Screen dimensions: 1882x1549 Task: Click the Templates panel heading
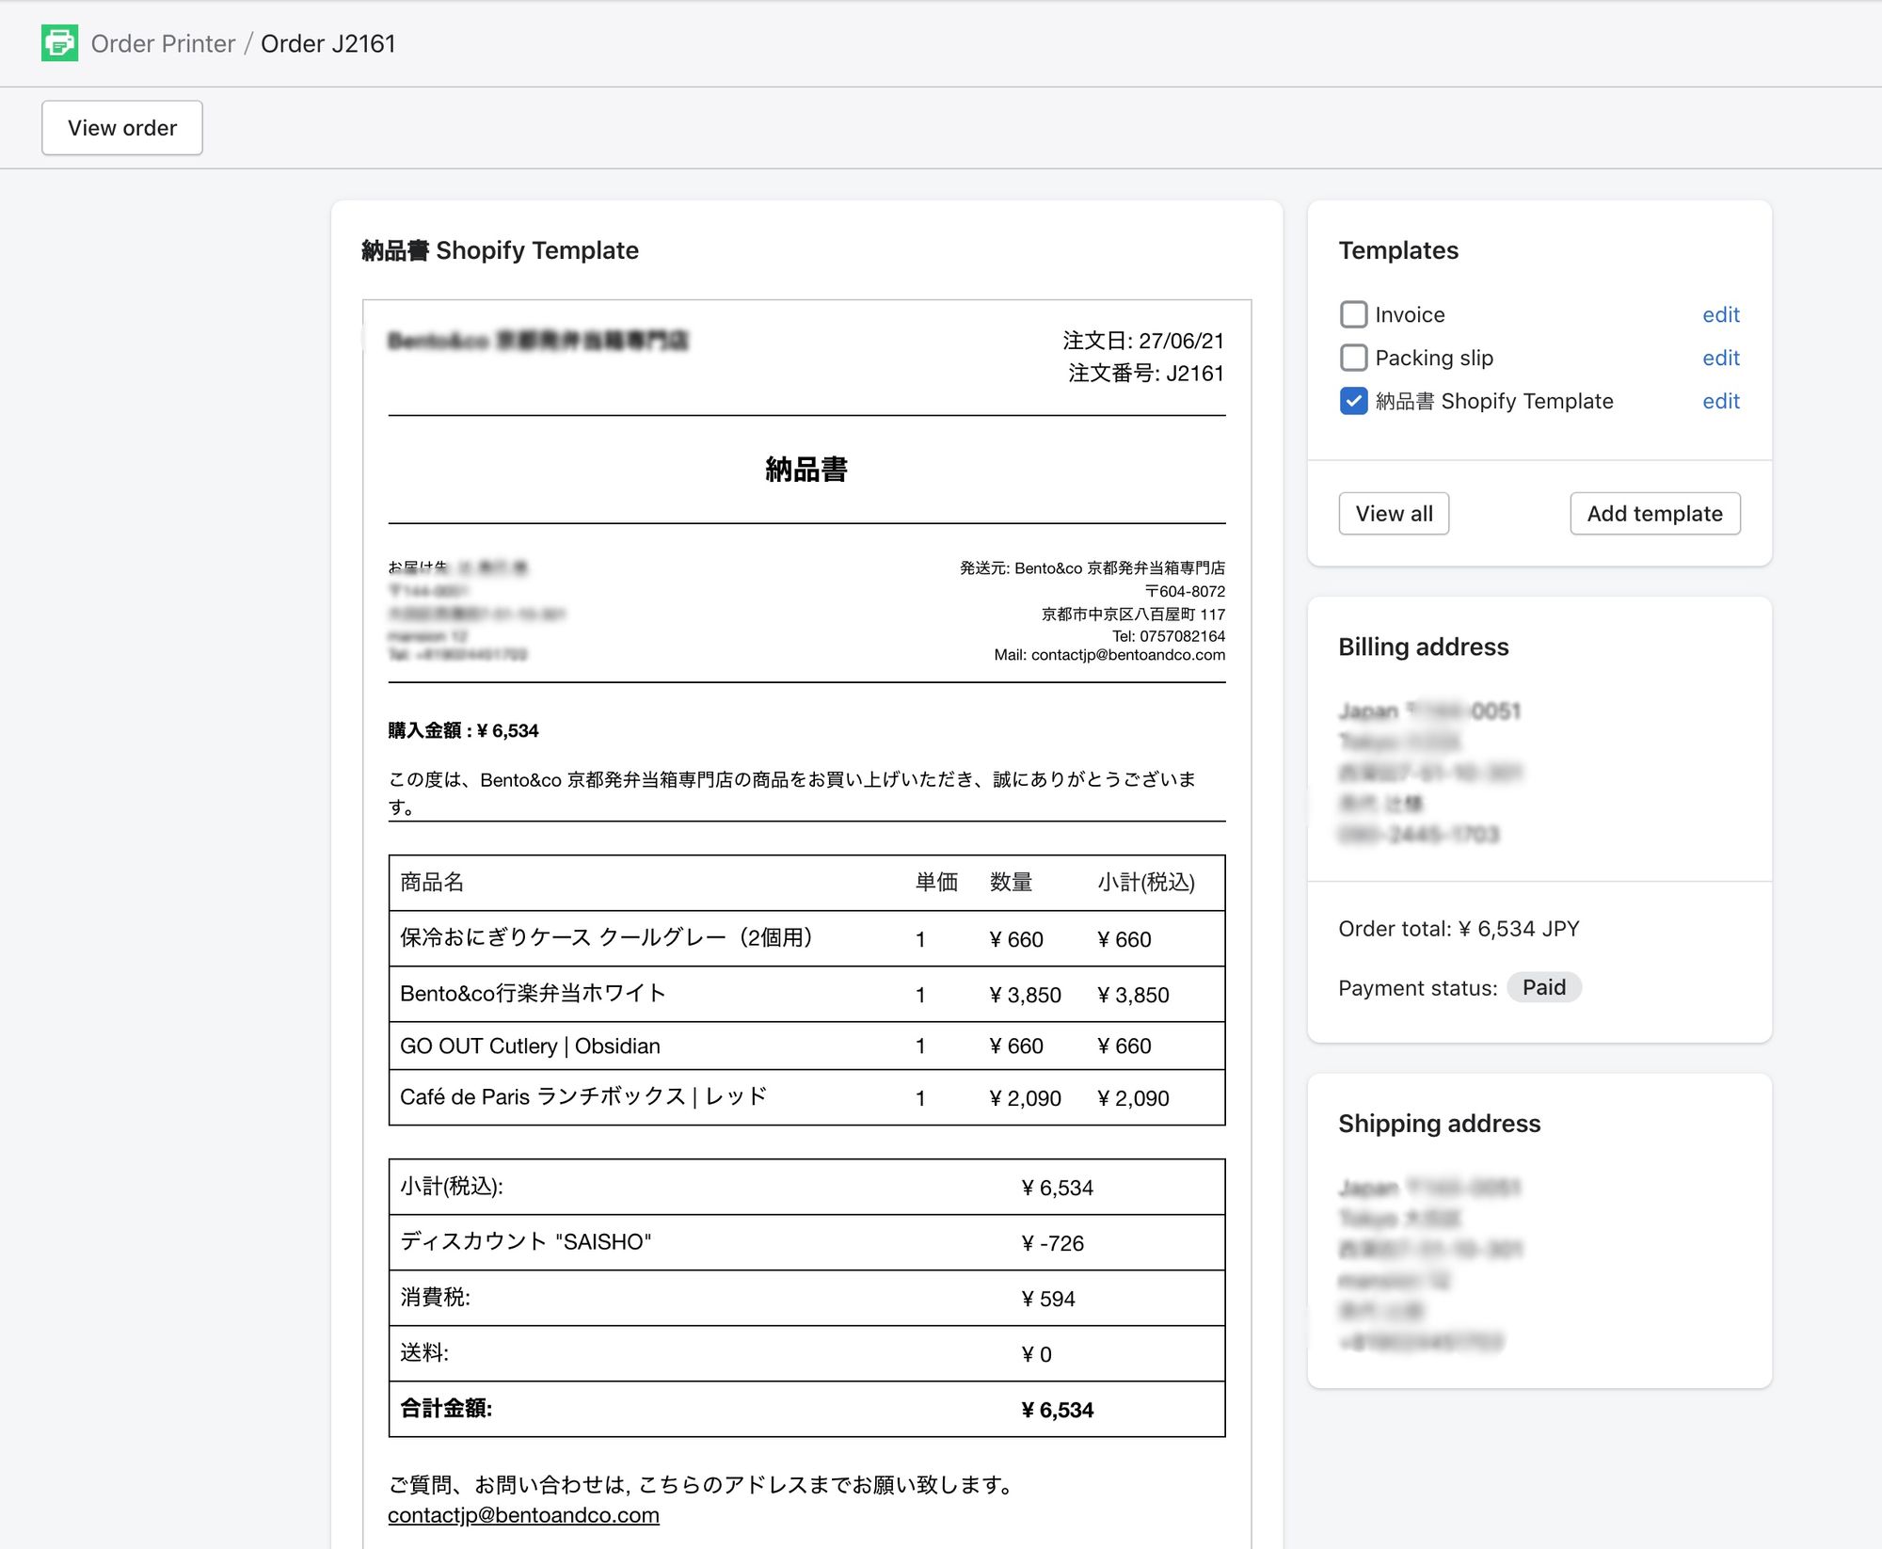[1398, 250]
